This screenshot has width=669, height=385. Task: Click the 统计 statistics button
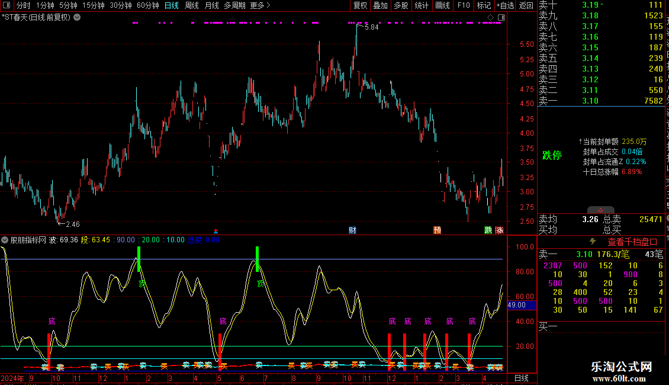422,5
